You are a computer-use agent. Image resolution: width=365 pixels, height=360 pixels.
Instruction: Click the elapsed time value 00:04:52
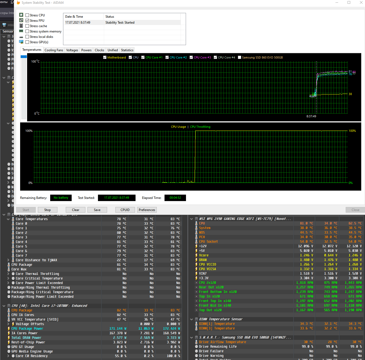[x=175, y=198]
